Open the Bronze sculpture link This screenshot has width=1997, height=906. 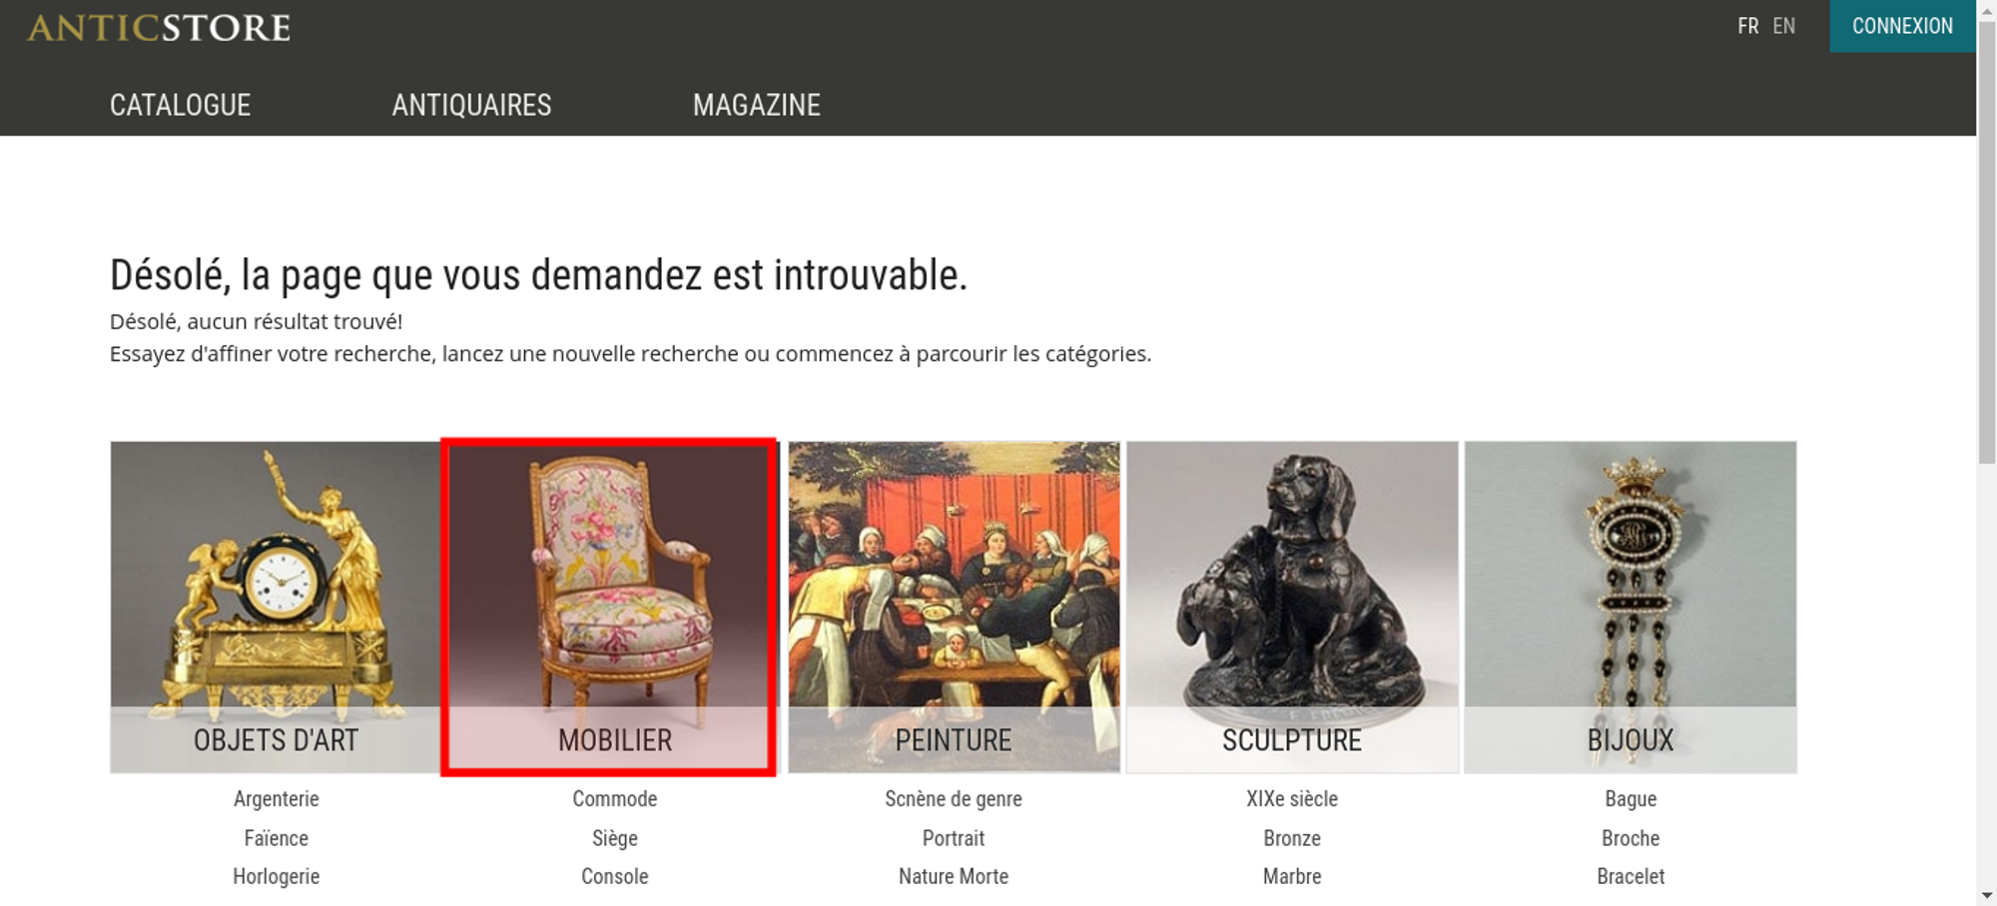(x=1292, y=838)
